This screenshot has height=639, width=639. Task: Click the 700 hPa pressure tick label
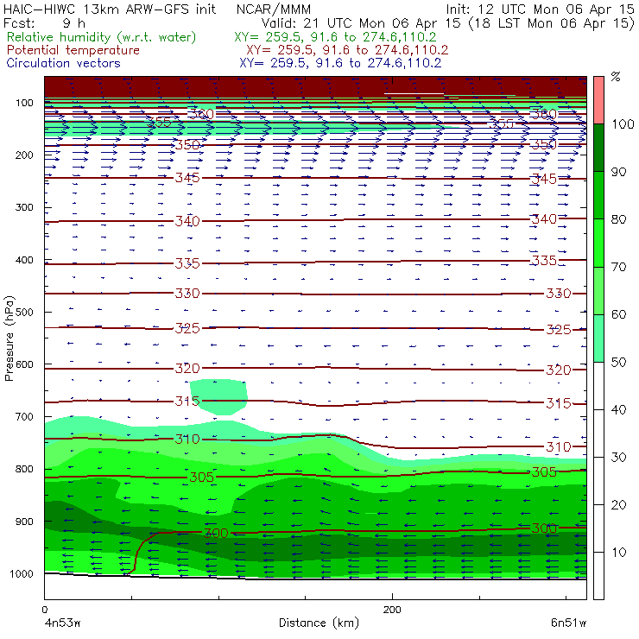pos(24,416)
